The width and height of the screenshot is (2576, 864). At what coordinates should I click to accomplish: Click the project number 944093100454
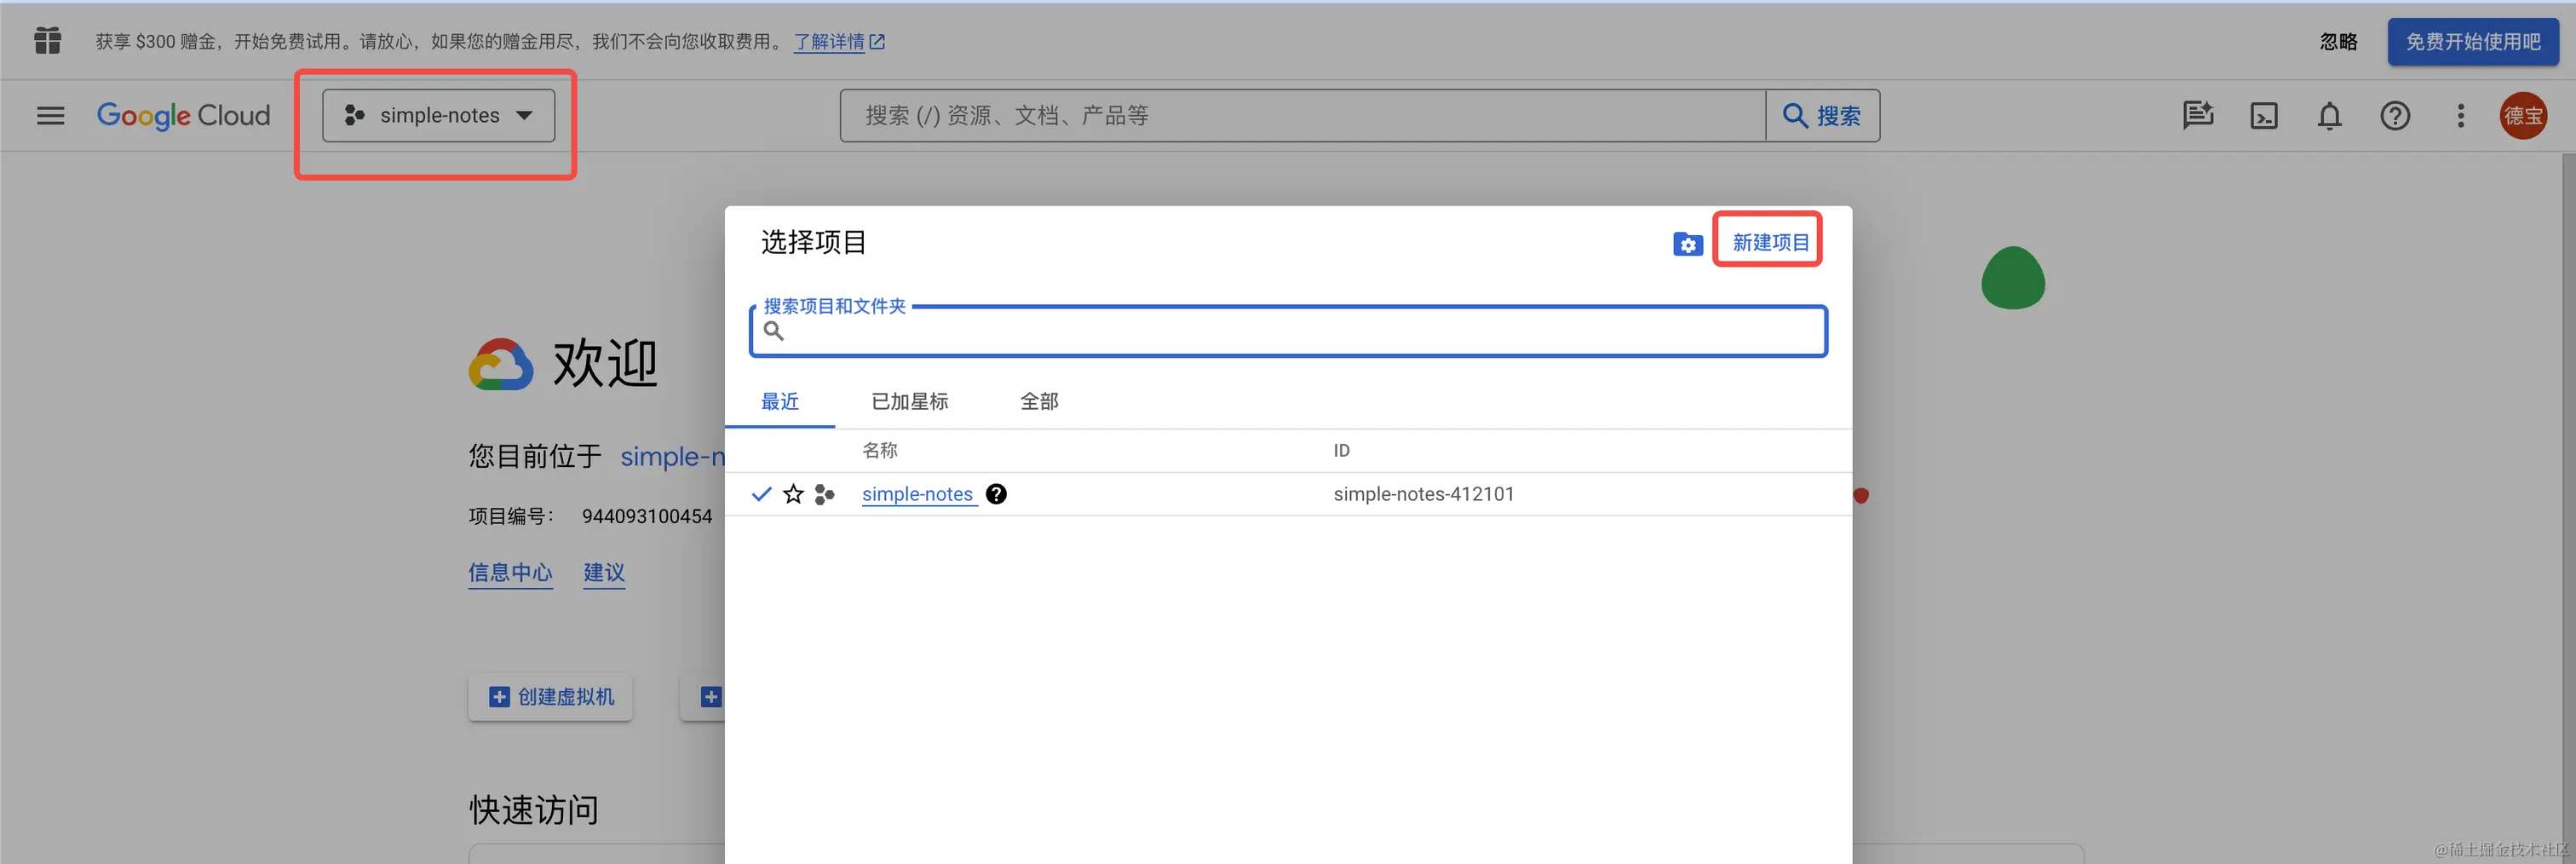647,517
